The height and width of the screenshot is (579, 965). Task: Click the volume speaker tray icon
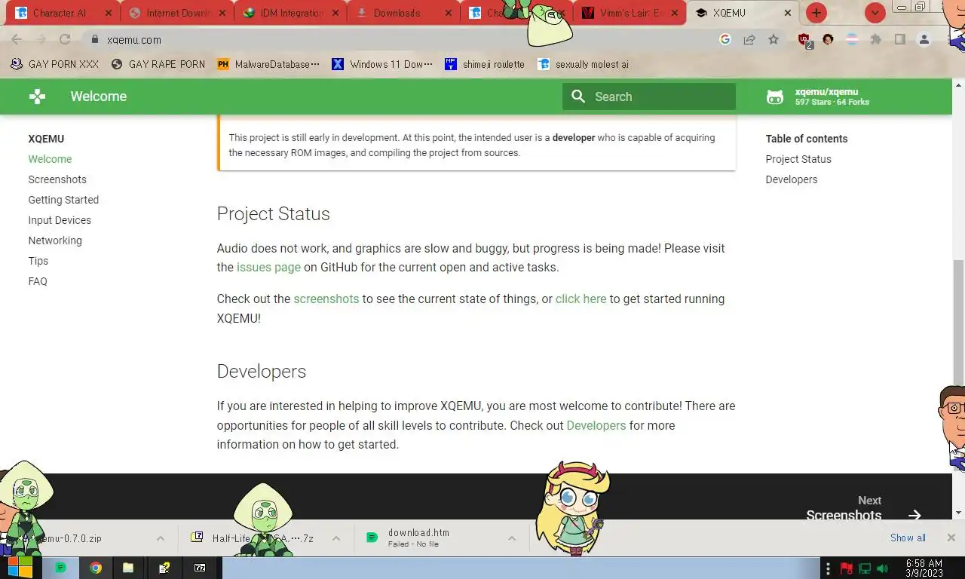(x=883, y=568)
